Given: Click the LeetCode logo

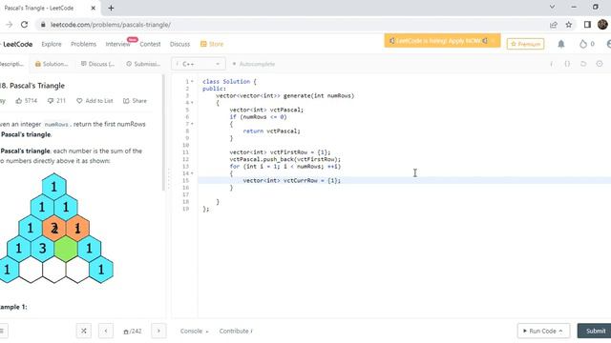Looking at the screenshot, I should point(16,44).
